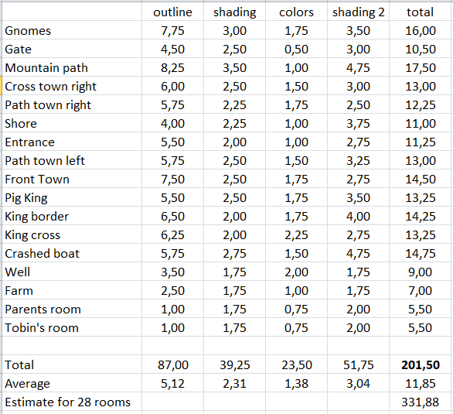Image resolution: width=453 pixels, height=414 pixels.
Task: Click the 'colors' header cell
Action: click(x=296, y=12)
